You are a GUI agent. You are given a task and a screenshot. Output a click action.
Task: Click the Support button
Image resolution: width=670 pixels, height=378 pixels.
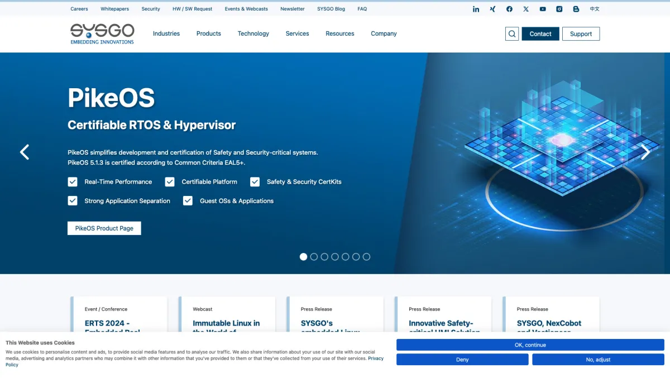(581, 34)
